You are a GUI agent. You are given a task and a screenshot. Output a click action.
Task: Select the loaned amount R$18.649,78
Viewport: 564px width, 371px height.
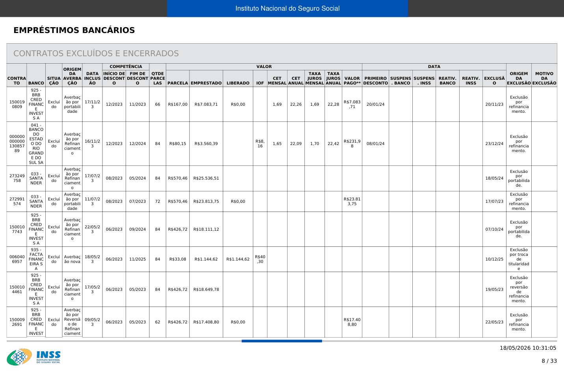click(206, 289)
